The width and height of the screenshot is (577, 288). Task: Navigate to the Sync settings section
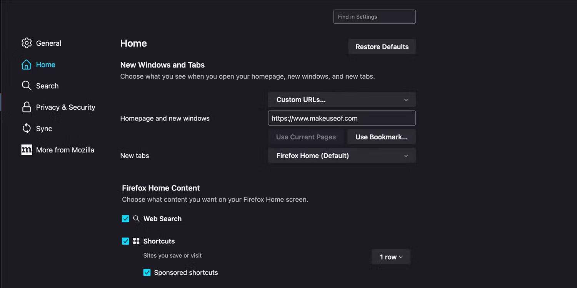click(x=44, y=129)
